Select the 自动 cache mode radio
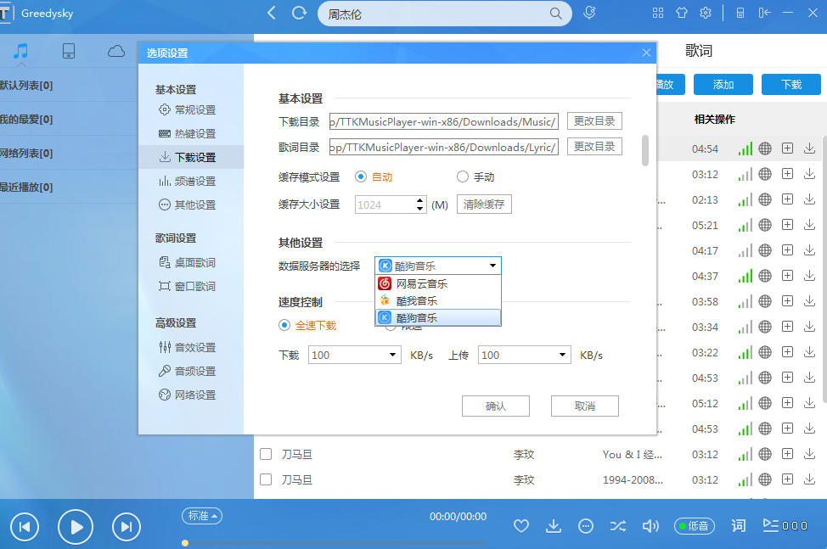 (361, 176)
